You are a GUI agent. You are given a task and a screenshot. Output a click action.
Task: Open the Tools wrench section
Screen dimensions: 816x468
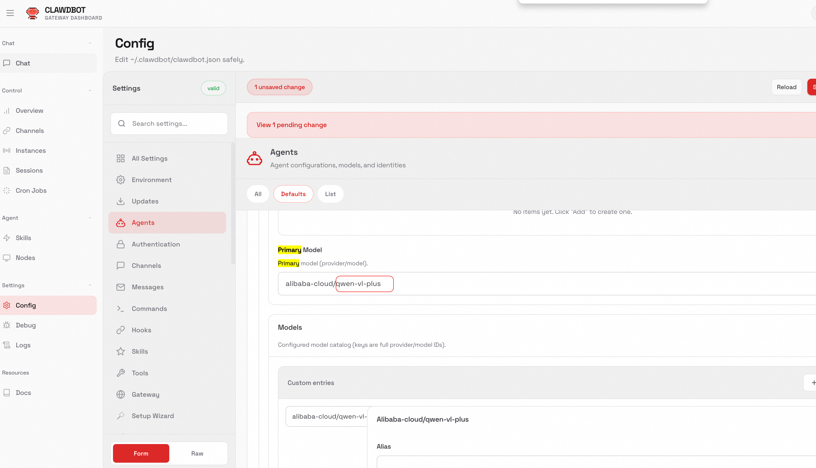[120, 373]
